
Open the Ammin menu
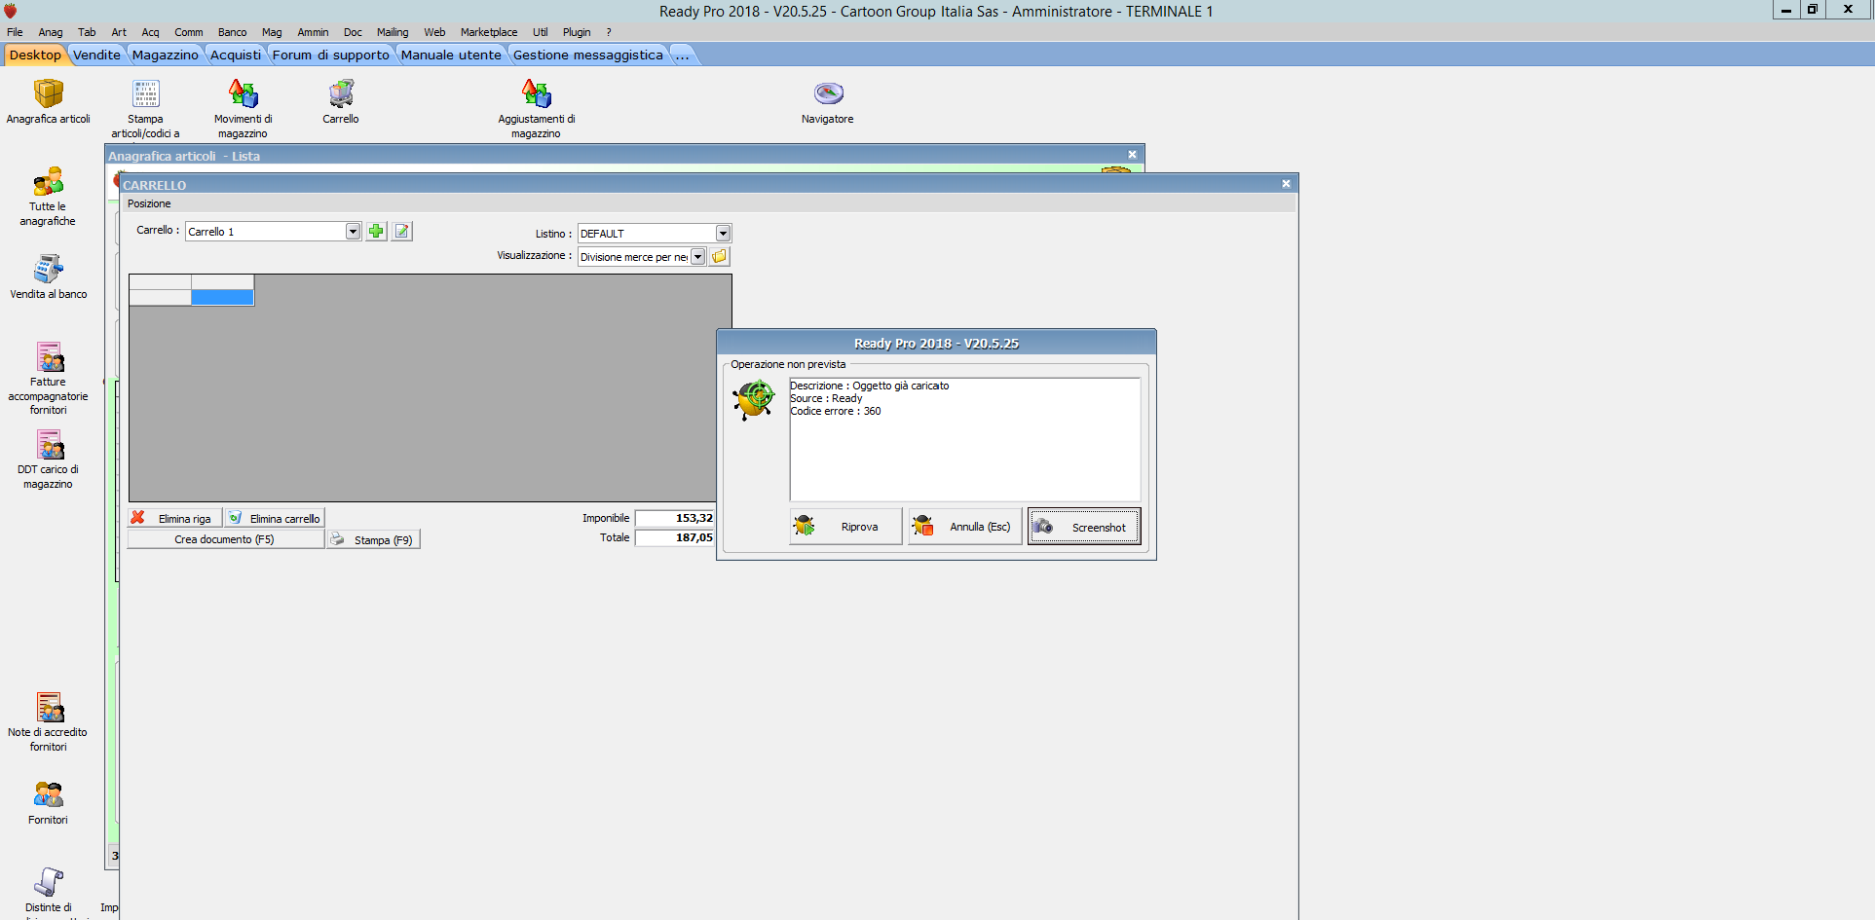pyautogui.click(x=313, y=32)
